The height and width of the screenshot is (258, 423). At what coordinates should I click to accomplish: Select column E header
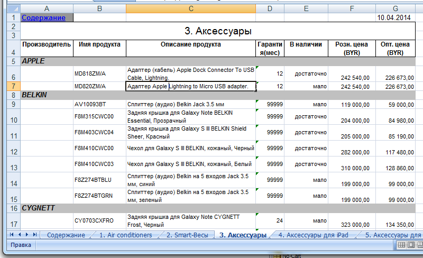pyautogui.click(x=306, y=8)
